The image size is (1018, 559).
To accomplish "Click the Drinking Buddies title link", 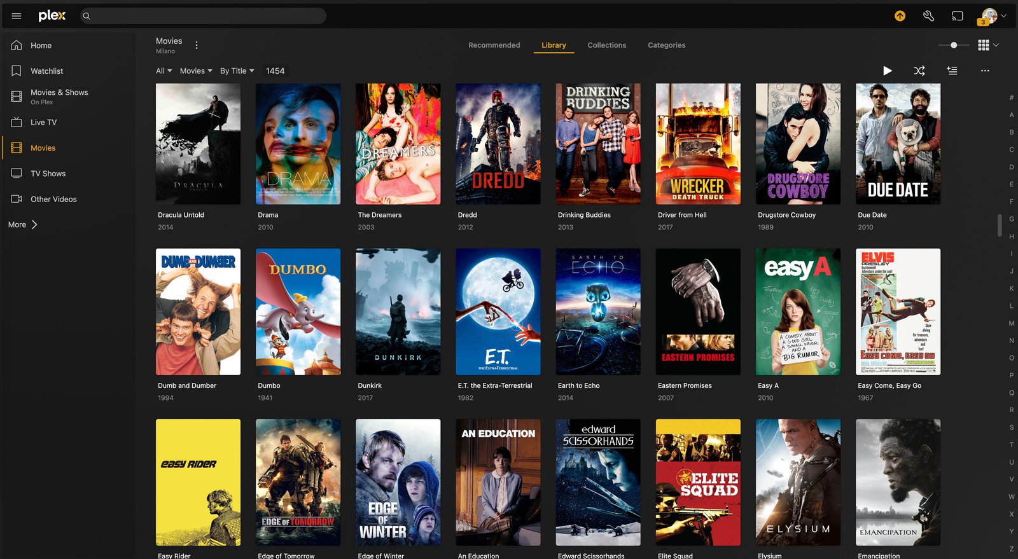I will coord(584,215).
